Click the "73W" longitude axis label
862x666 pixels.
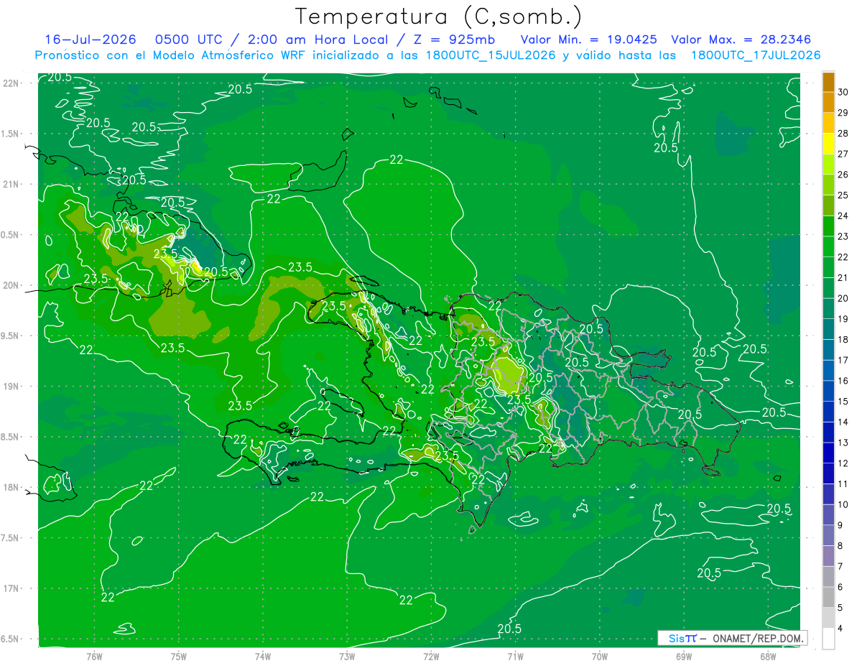(347, 656)
